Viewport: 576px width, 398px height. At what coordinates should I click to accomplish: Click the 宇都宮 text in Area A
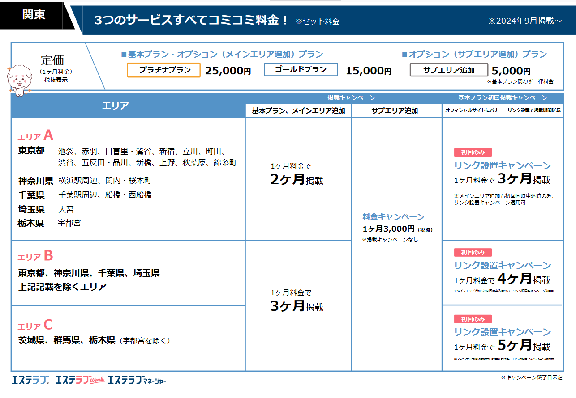(69, 223)
